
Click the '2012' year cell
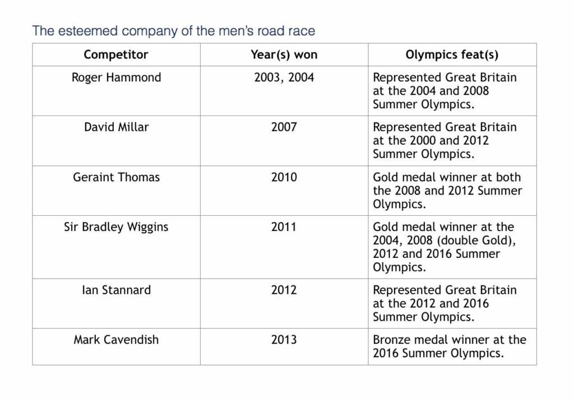pos(284,290)
